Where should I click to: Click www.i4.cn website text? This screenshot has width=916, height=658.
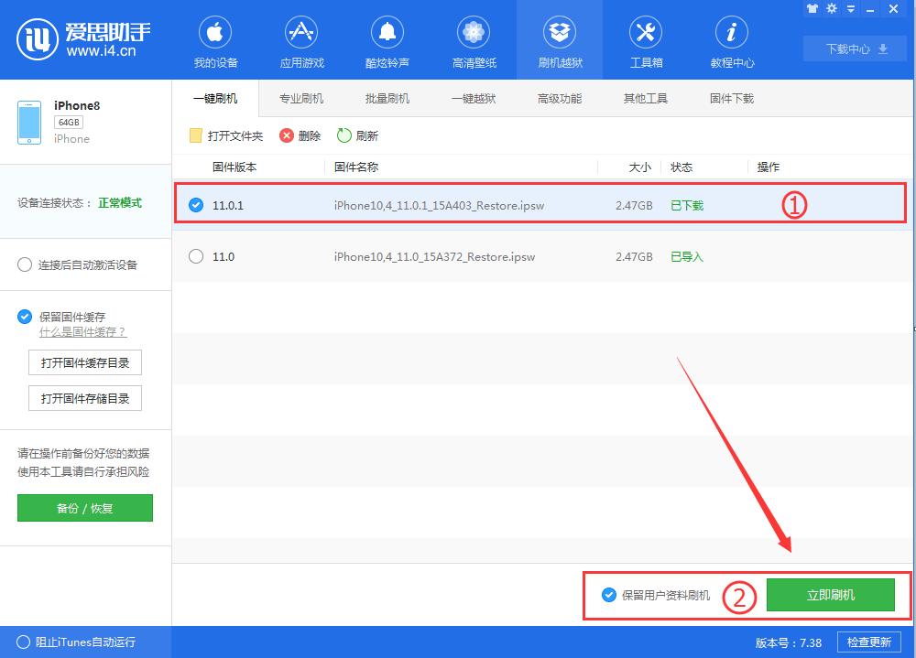click(x=101, y=51)
